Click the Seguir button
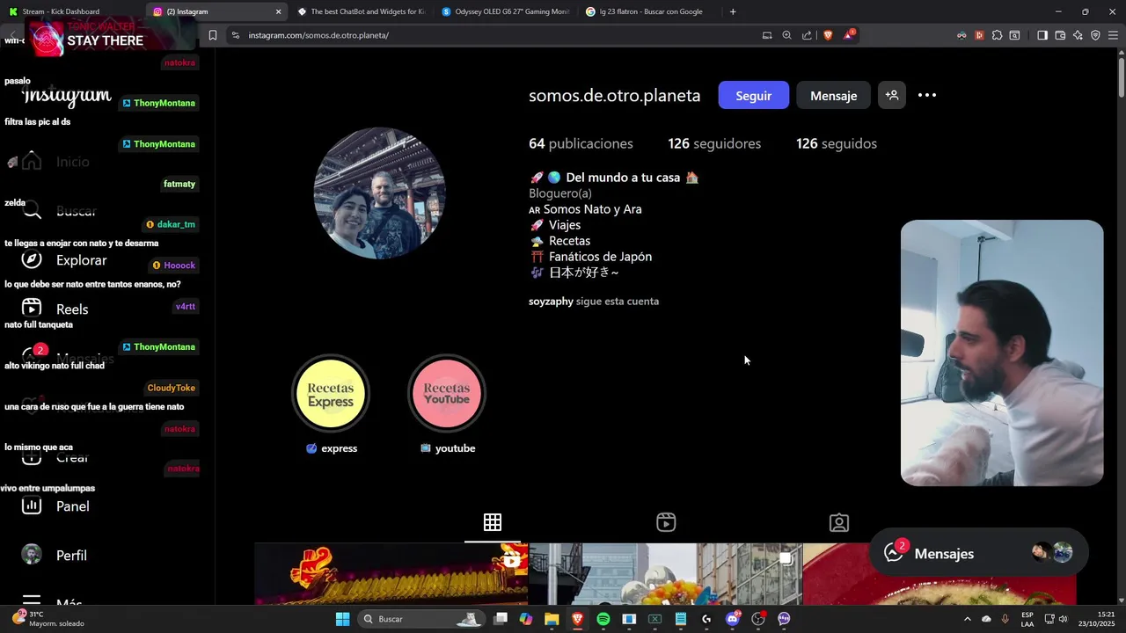This screenshot has height=633, width=1126. (754, 95)
